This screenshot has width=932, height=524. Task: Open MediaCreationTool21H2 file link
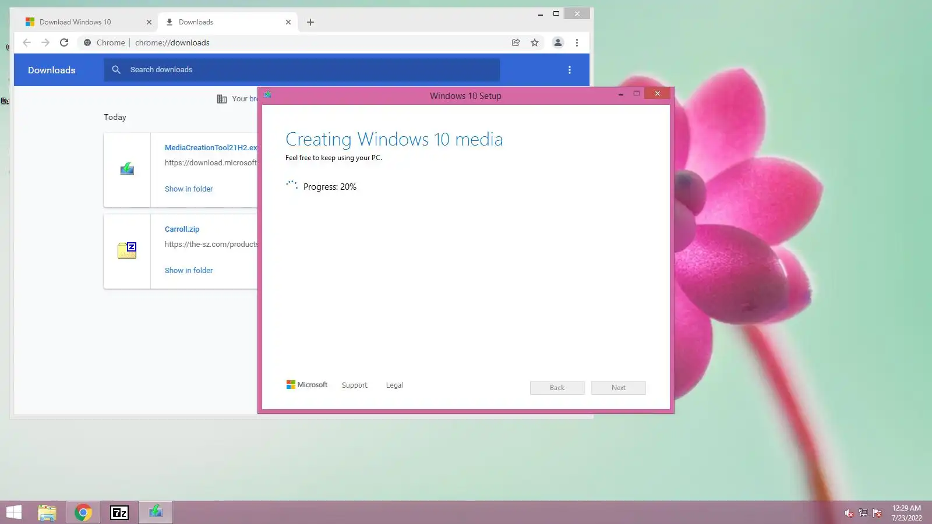pos(210,148)
